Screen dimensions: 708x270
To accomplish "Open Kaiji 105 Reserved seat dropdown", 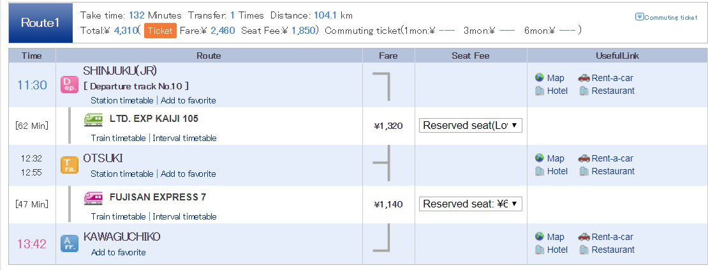I will click(x=471, y=126).
